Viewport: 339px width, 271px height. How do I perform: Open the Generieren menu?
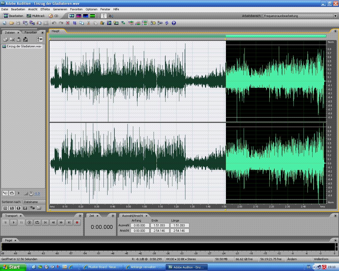(60, 9)
